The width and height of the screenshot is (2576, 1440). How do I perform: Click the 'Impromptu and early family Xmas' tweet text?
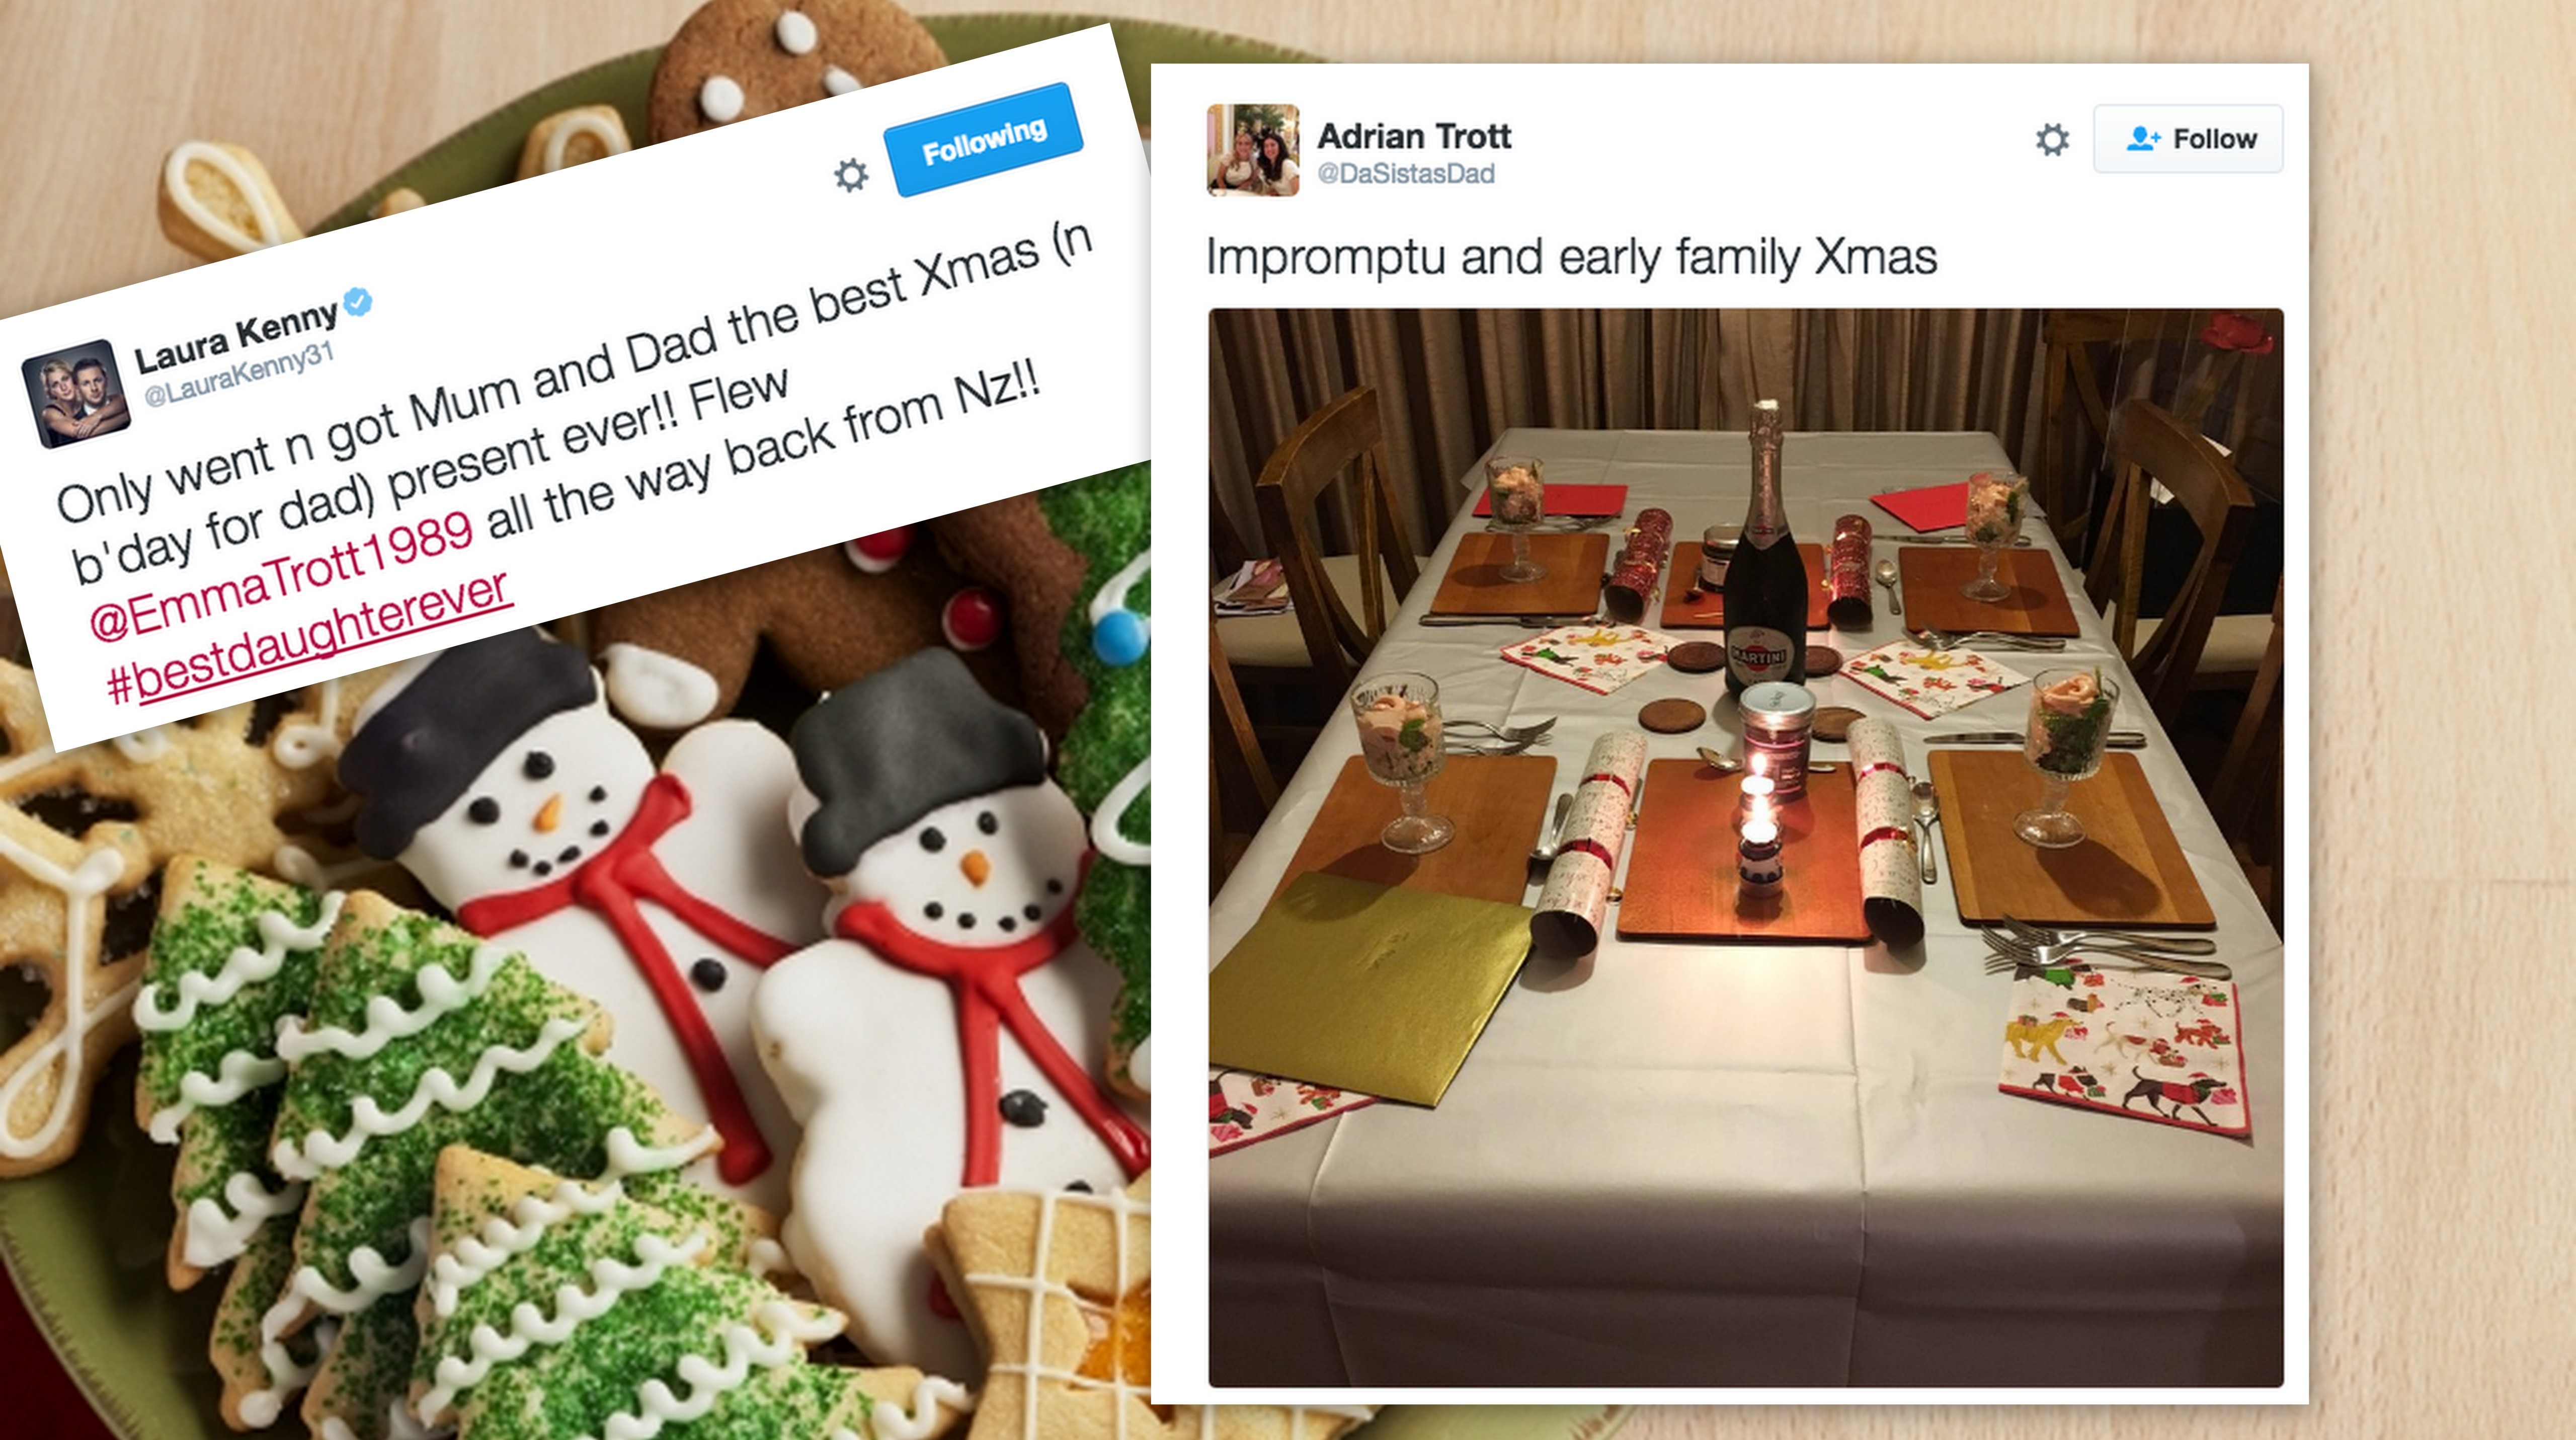(1571, 256)
